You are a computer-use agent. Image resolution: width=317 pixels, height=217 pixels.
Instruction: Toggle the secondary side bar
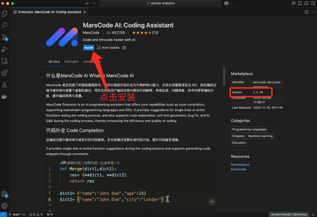313,3
